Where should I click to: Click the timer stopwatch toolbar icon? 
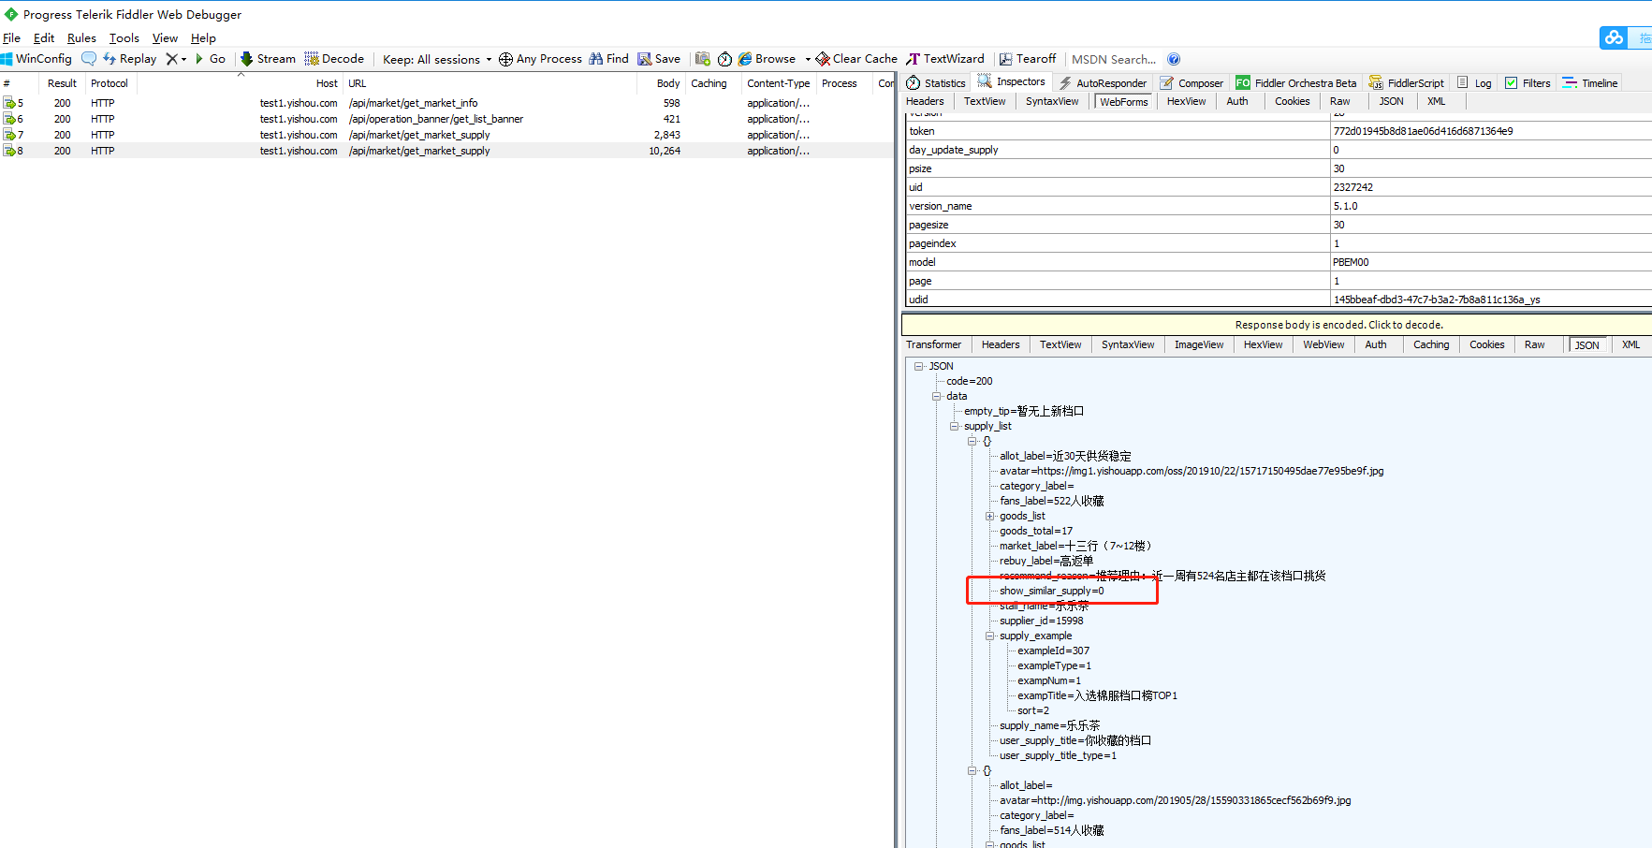724,59
